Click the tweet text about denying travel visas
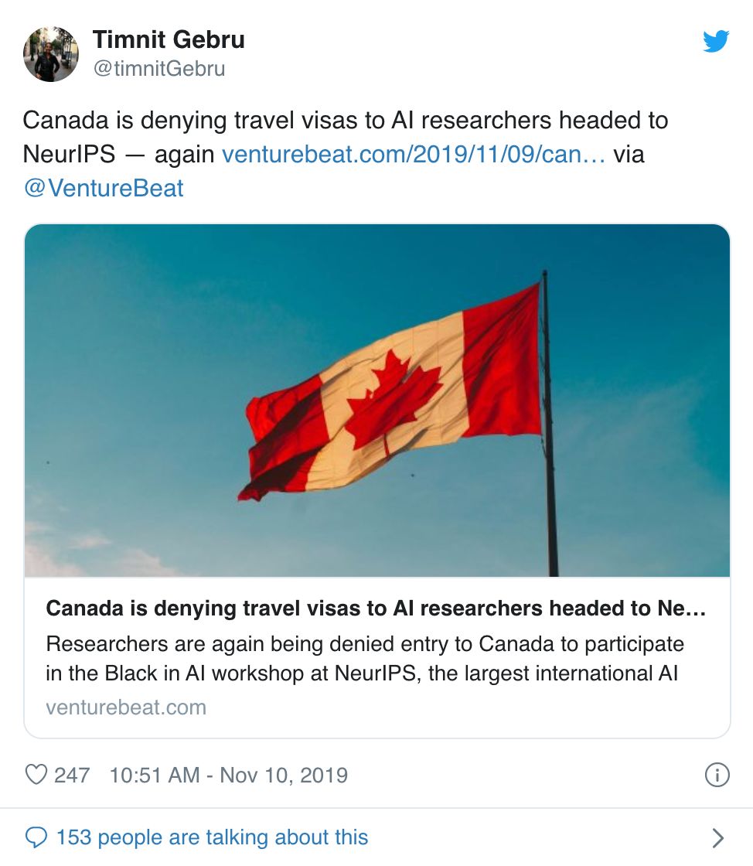The height and width of the screenshot is (866, 753). tap(345, 121)
